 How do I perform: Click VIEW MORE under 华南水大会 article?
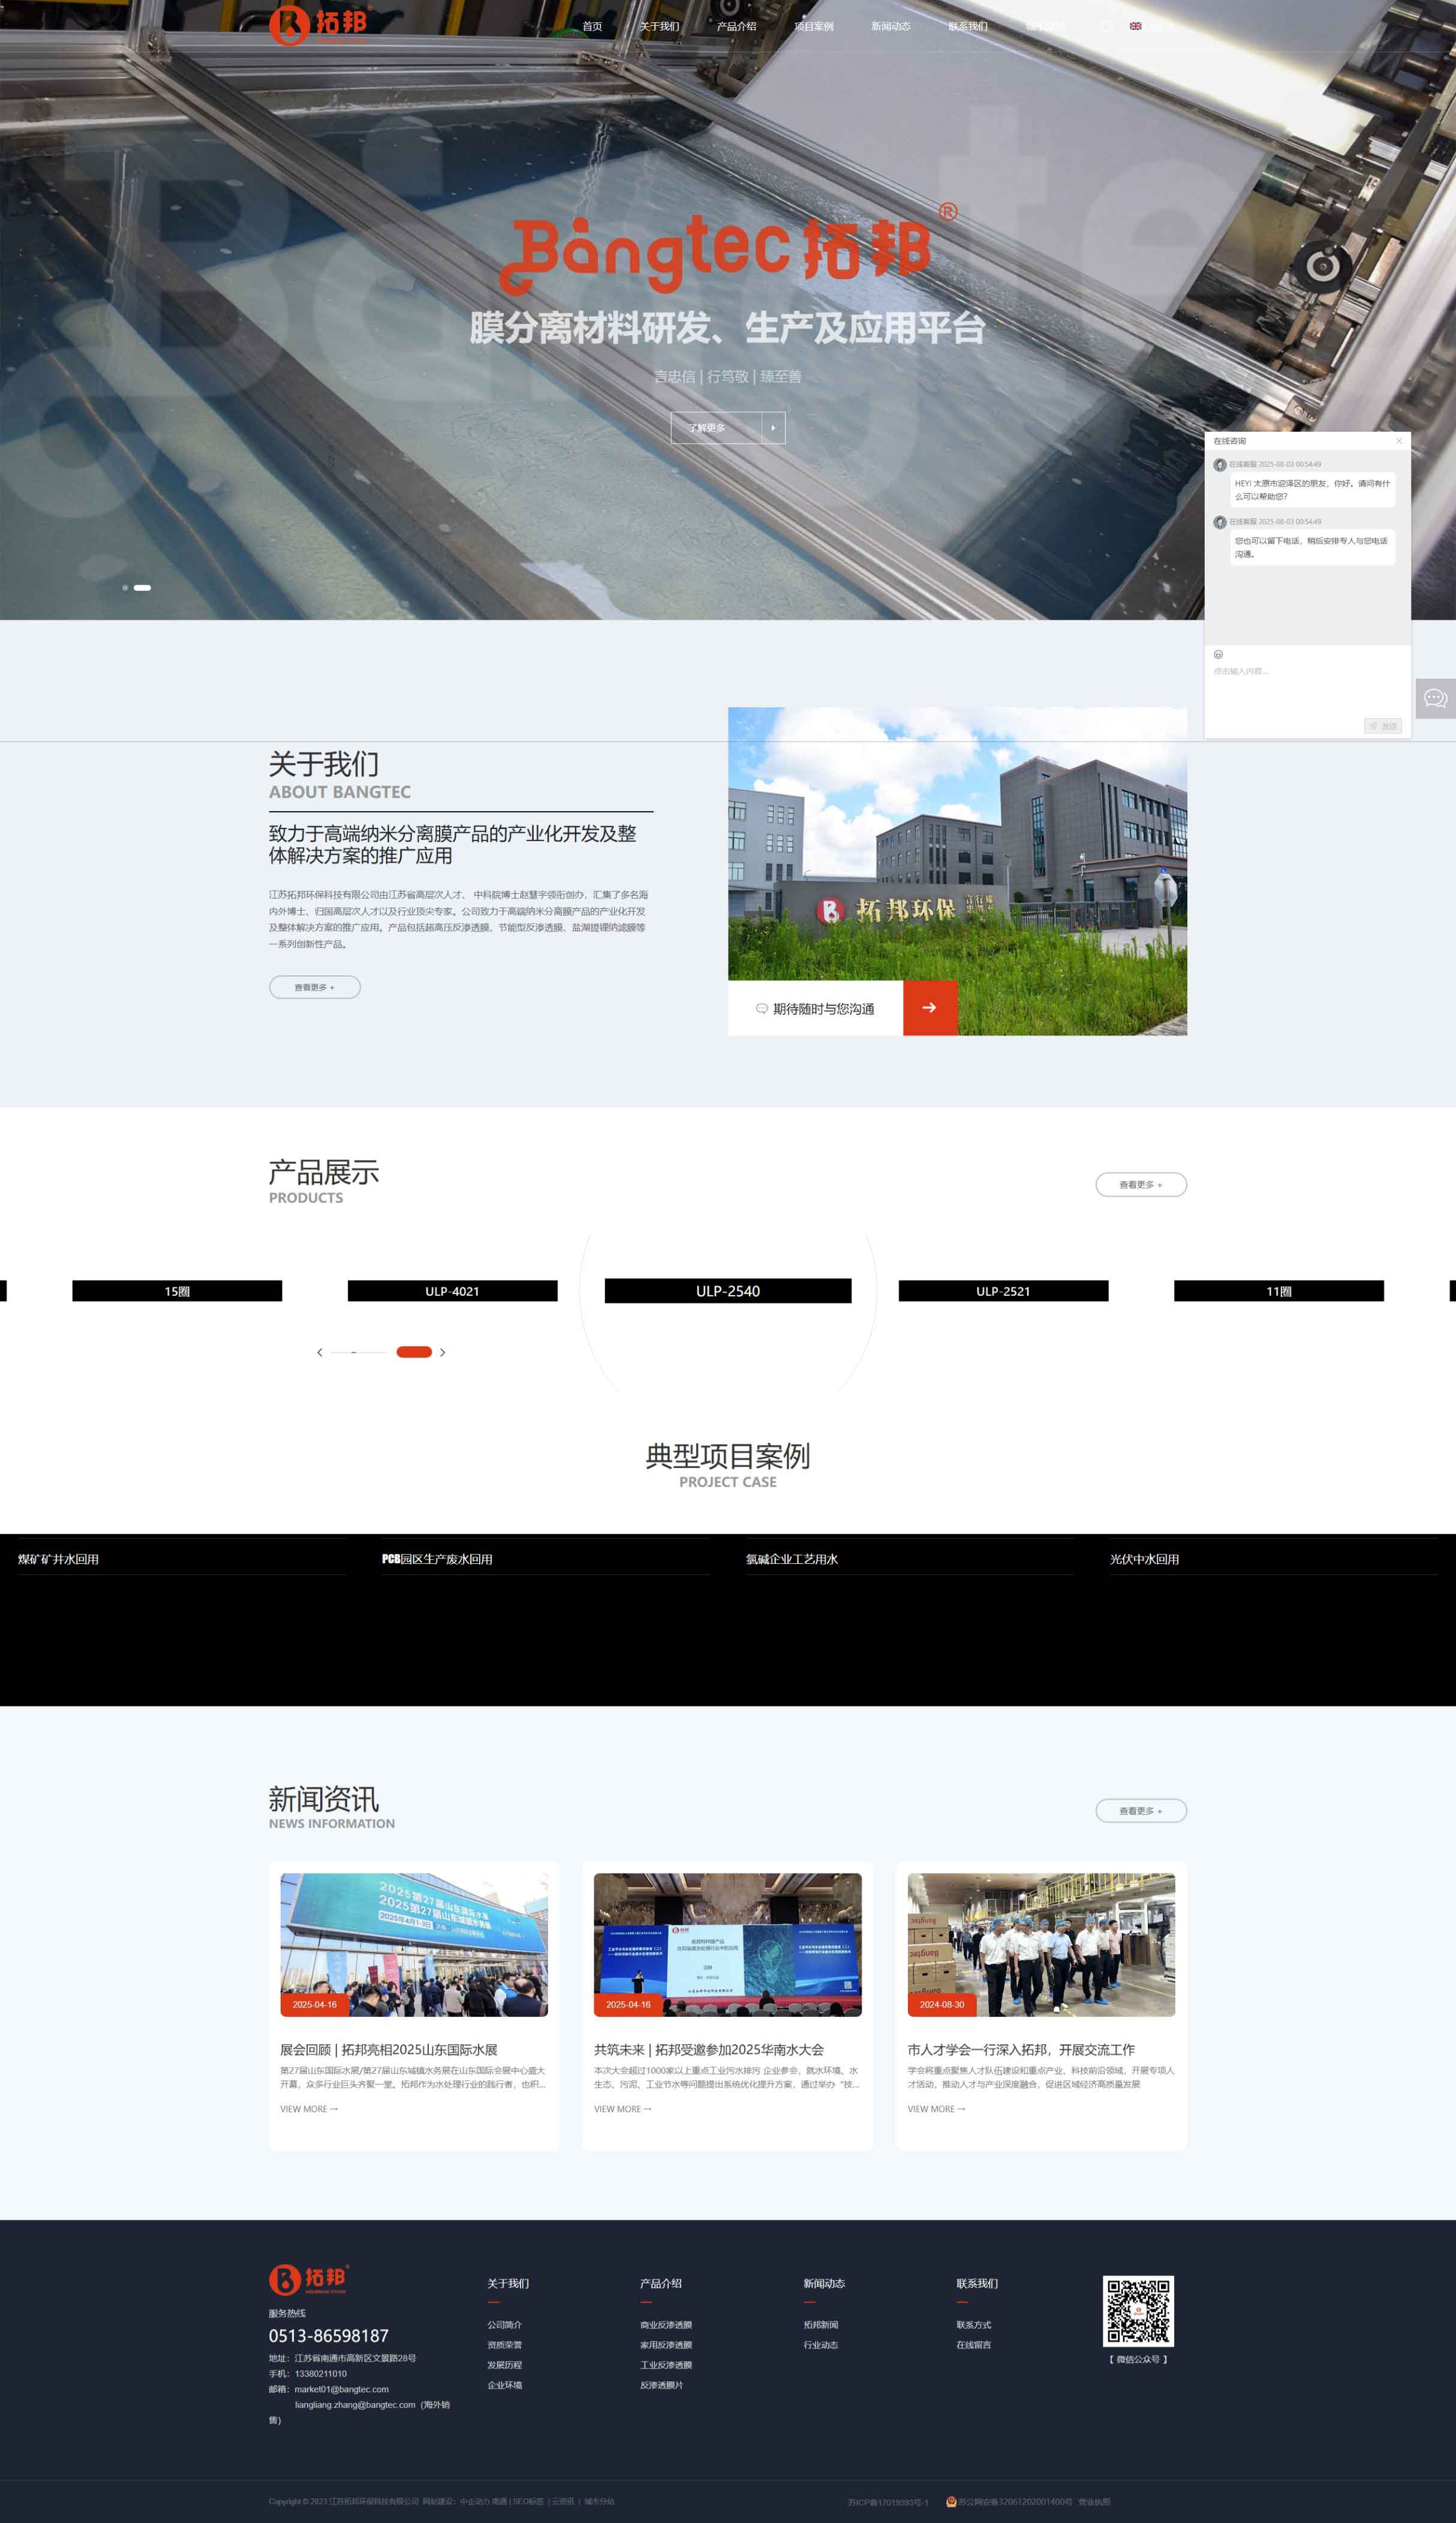point(623,2109)
